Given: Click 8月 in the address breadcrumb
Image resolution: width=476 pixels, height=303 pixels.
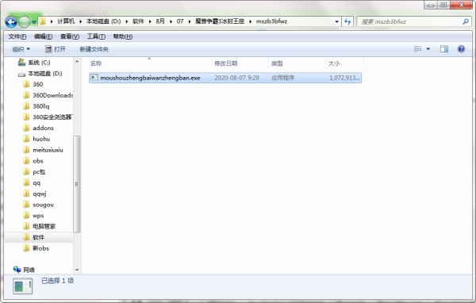Looking at the screenshot, I should [x=160, y=21].
